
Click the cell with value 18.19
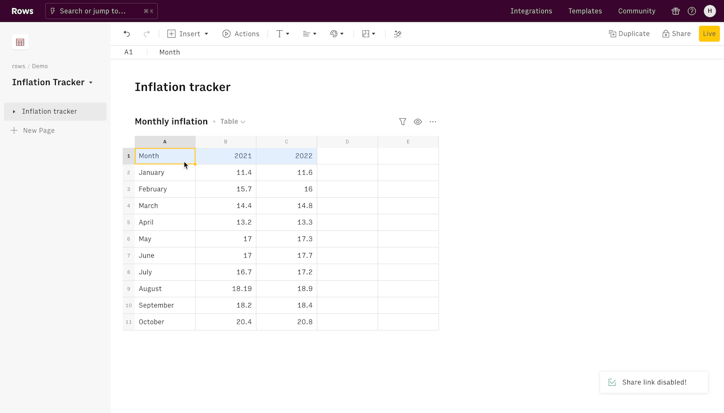(226, 289)
